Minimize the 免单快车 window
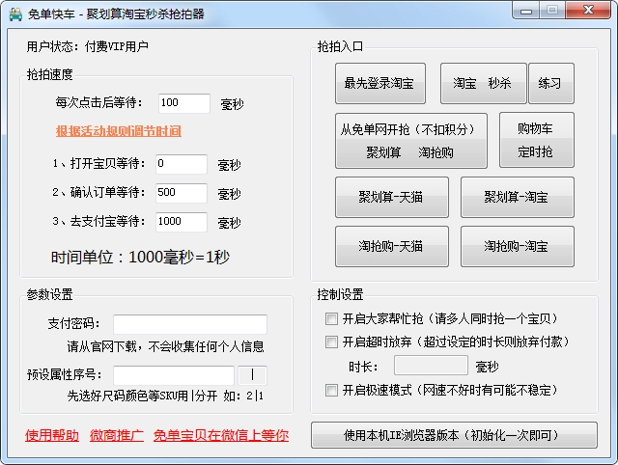The image size is (618, 465). tap(526, 11)
